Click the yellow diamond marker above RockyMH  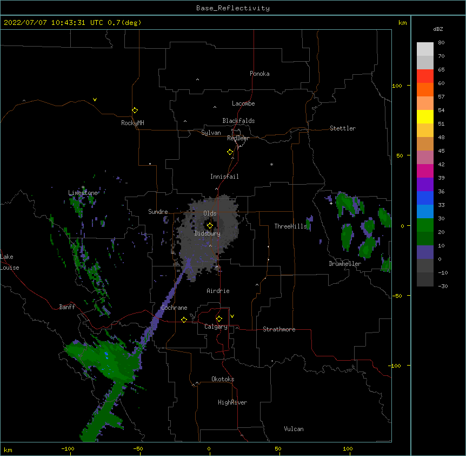pos(135,110)
